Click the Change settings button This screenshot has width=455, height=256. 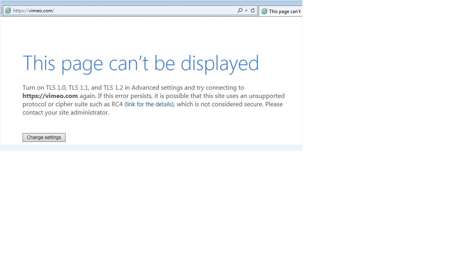pyautogui.click(x=44, y=137)
